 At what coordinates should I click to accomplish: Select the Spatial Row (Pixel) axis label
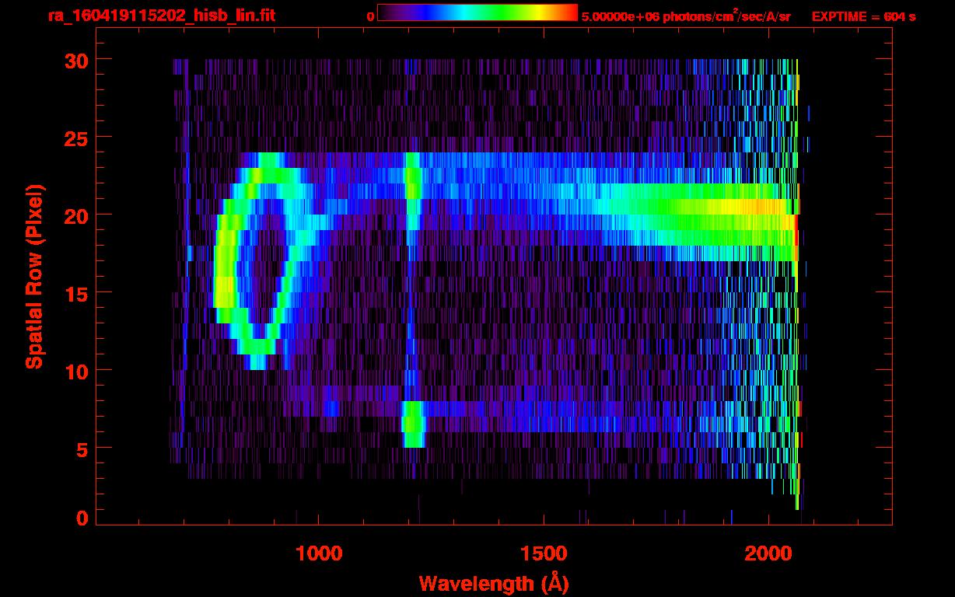(x=34, y=277)
